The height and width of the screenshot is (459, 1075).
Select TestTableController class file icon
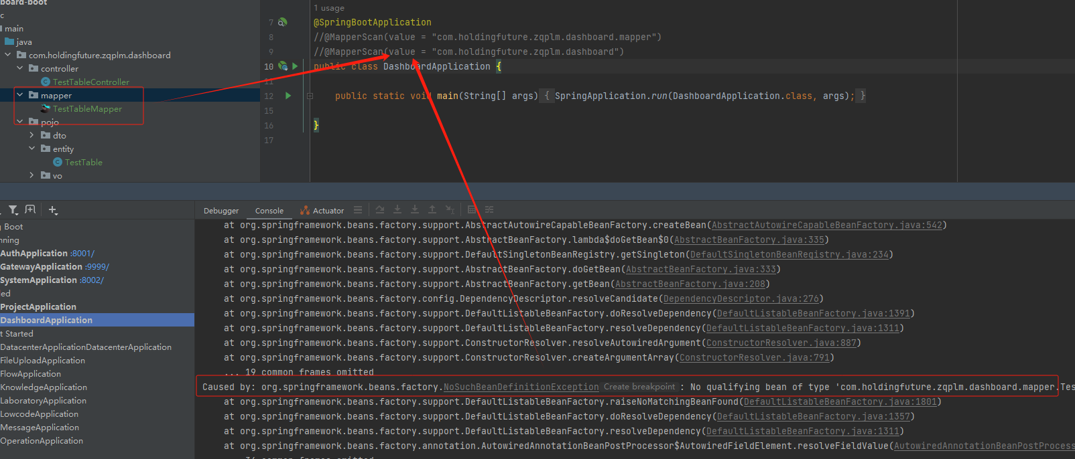(x=46, y=82)
